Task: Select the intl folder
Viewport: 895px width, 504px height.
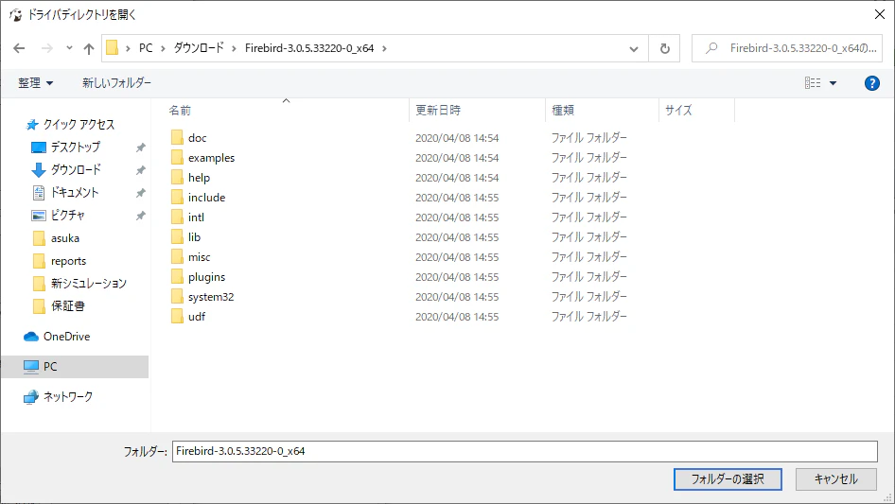Action: pyautogui.click(x=196, y=217)
